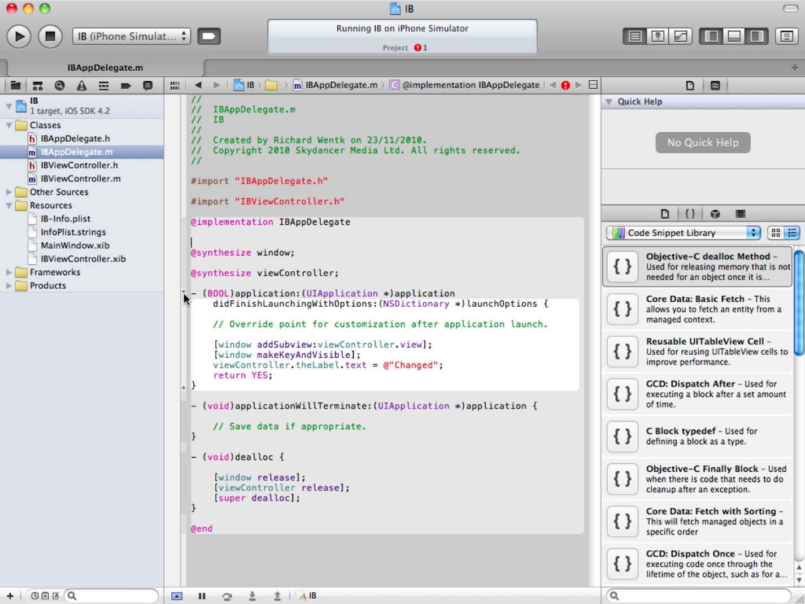
Task: Select IBViewController.m file
Action: [80, 179]
